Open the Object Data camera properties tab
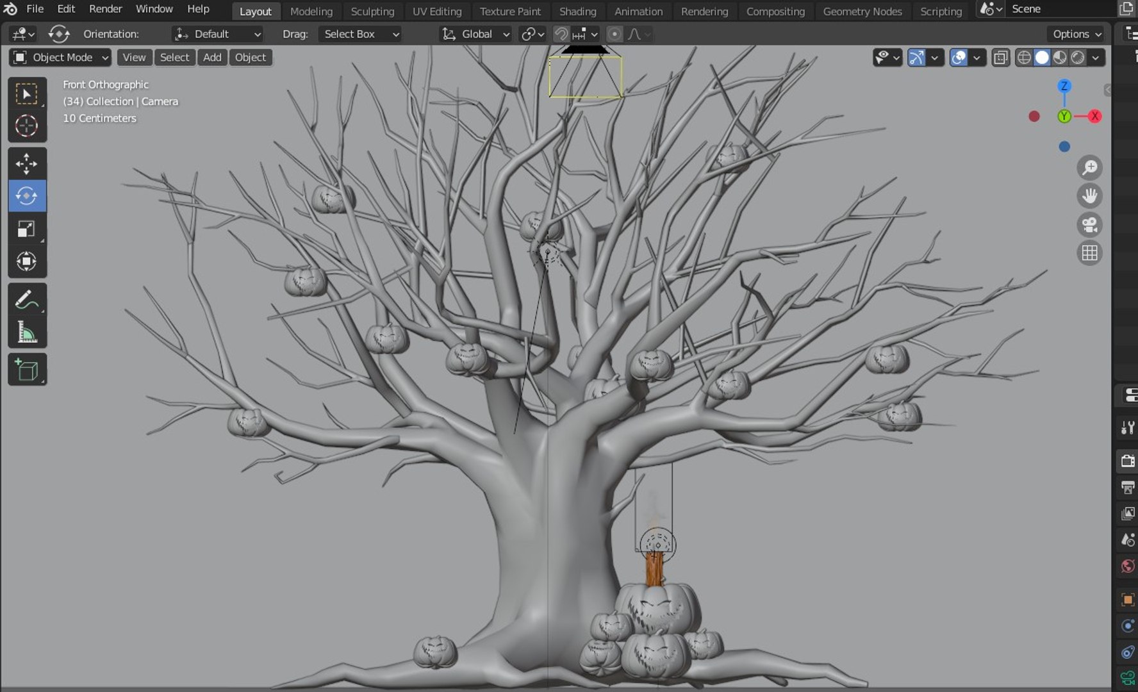Viewport: 1138px width, 692px height. [x=1128, y=678]
